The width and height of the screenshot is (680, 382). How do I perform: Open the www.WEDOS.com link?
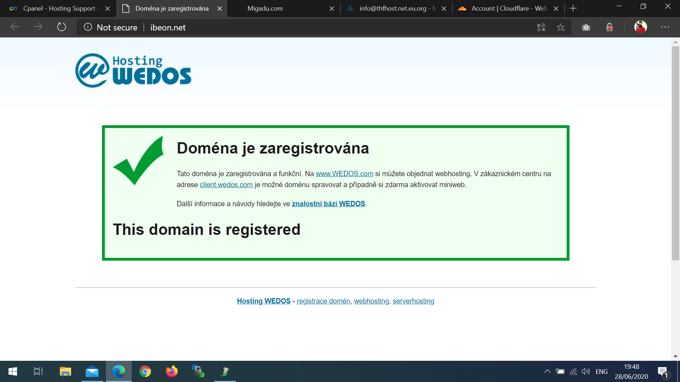(344, 174)
